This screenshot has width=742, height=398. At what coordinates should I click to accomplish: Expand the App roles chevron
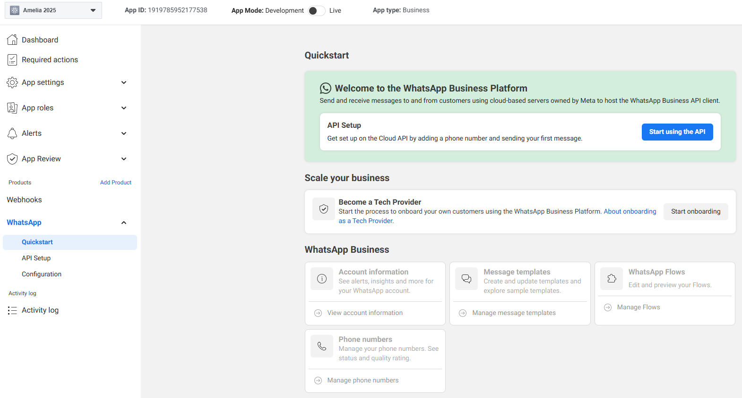[x=124, y=108]
